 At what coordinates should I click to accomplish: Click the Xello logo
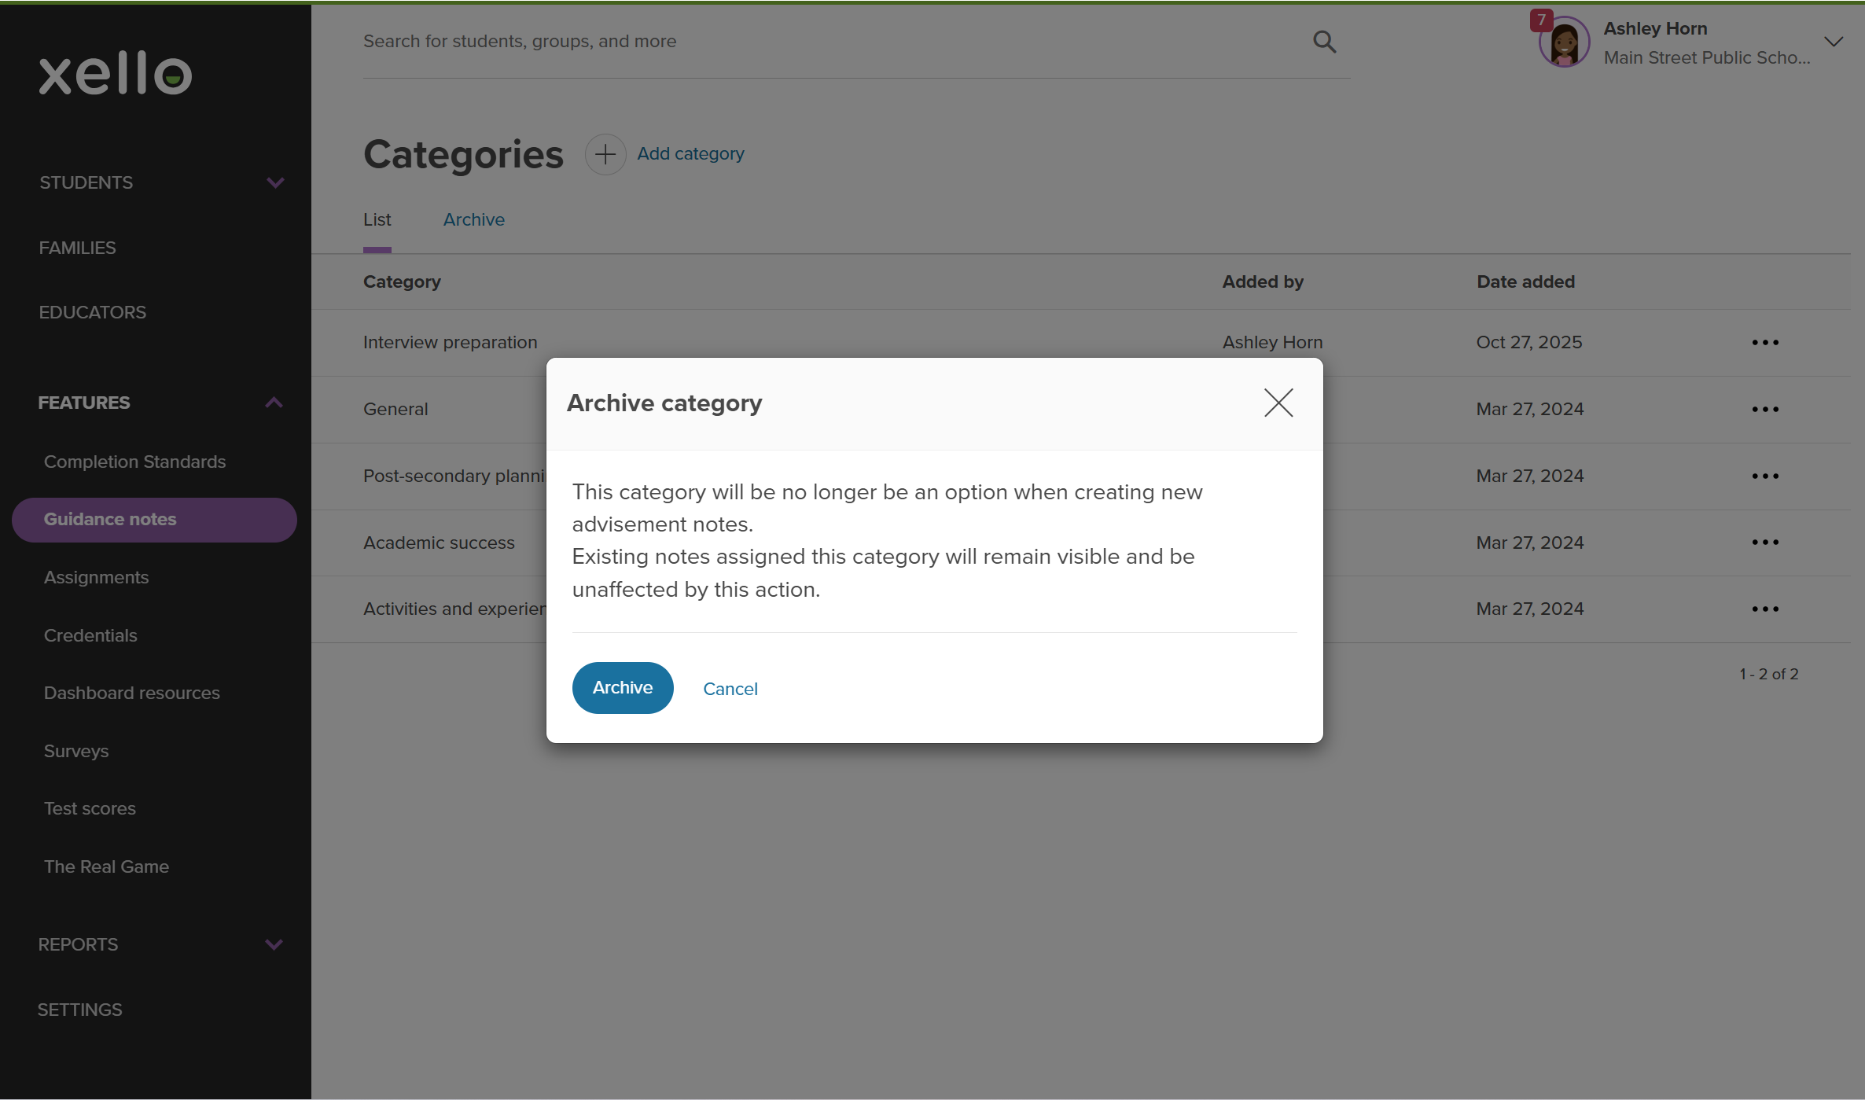click(x=116, y=74)
